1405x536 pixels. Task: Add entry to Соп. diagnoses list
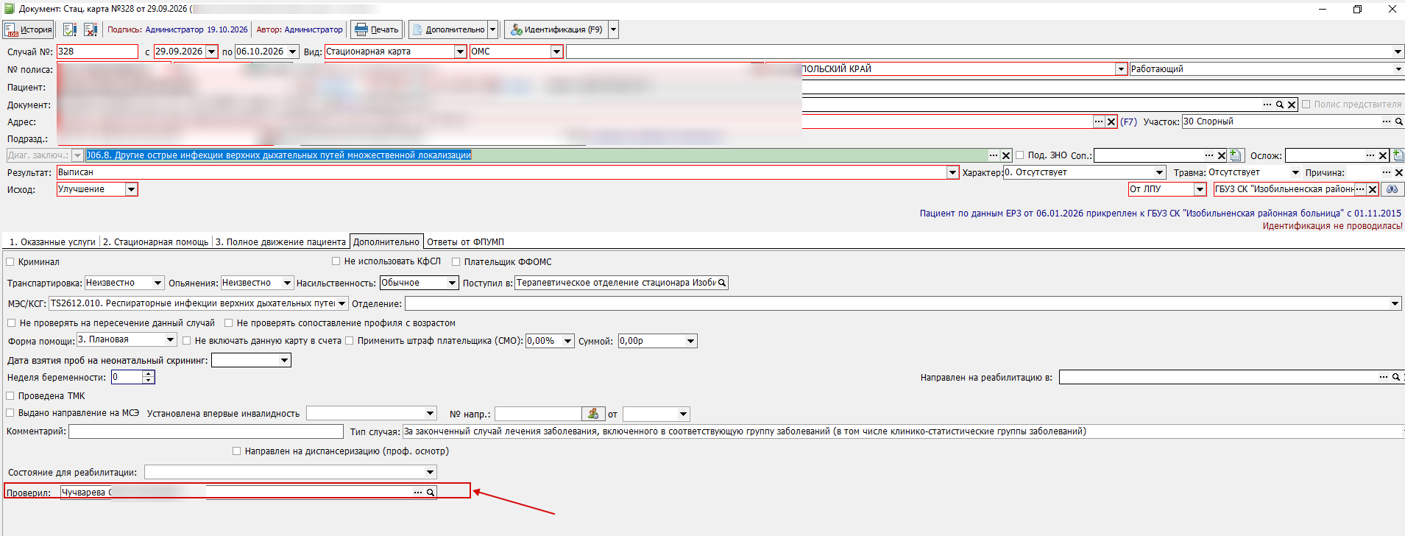click(x=1236, y=155)
